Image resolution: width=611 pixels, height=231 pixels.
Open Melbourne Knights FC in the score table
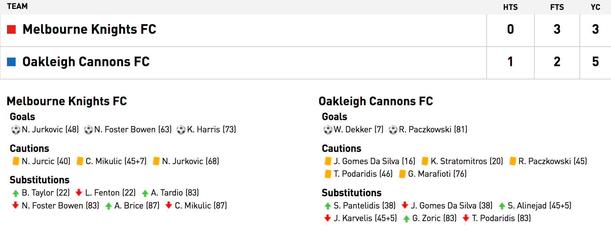pos(89,29)
